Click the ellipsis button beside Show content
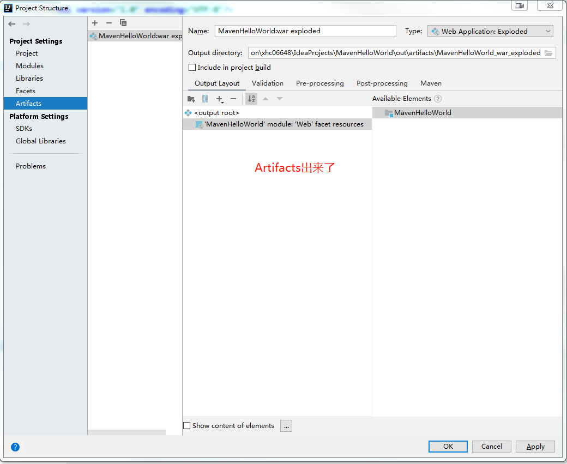This screenshot has height=464, width=567. pyautogui.click(x=286, y=426)
